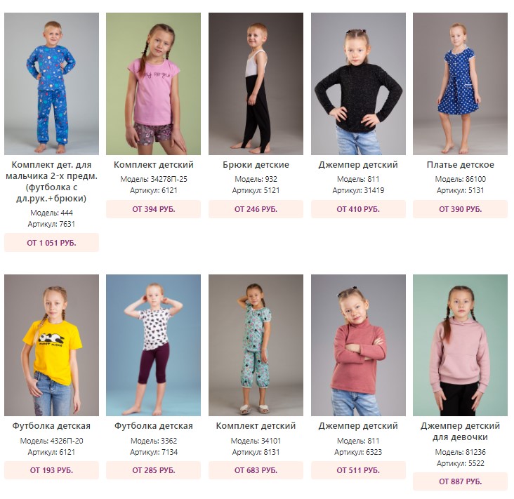514x499 pixels.
Task: Open the yellow panda t-shirt image
Action: pos(51,345)
